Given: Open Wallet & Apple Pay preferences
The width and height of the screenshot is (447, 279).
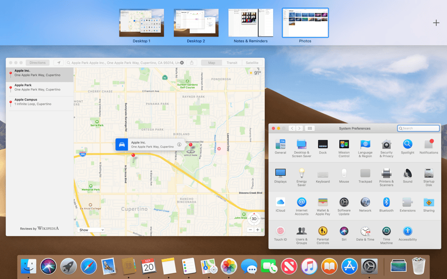Looking at the screenshot, I should pos(323,206).
